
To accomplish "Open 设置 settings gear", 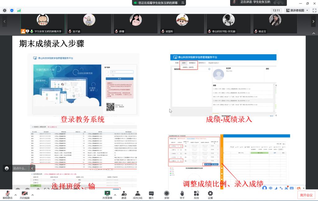I will (210, 195).
